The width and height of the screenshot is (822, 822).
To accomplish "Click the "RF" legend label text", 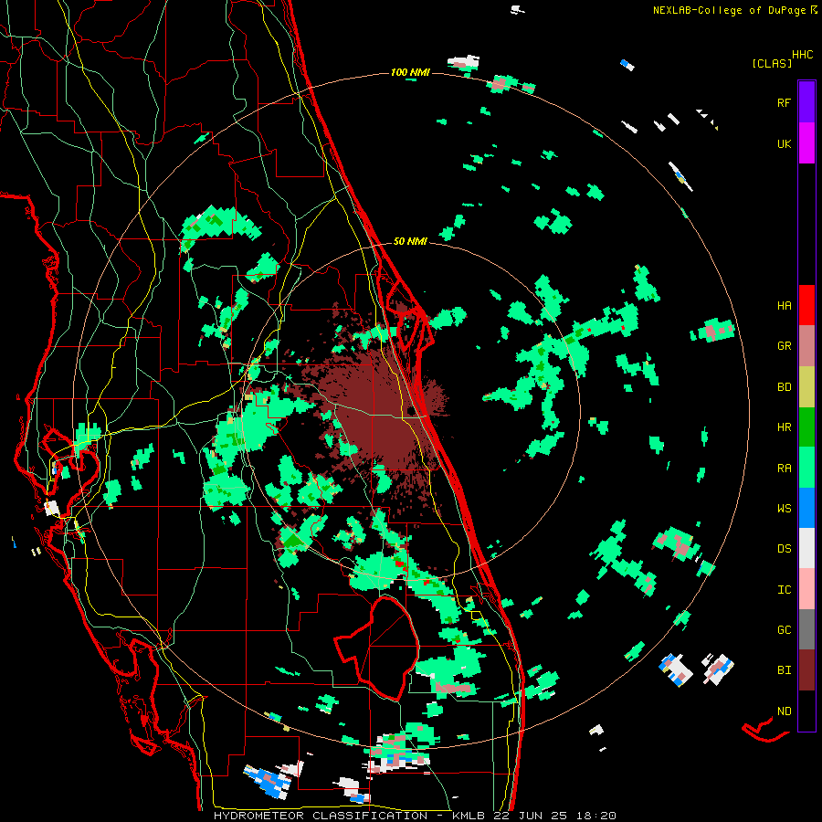I will (784, 102).
